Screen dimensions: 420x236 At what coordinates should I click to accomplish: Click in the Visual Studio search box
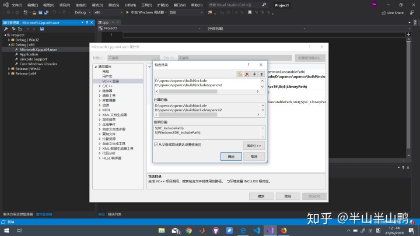(235, 5)
